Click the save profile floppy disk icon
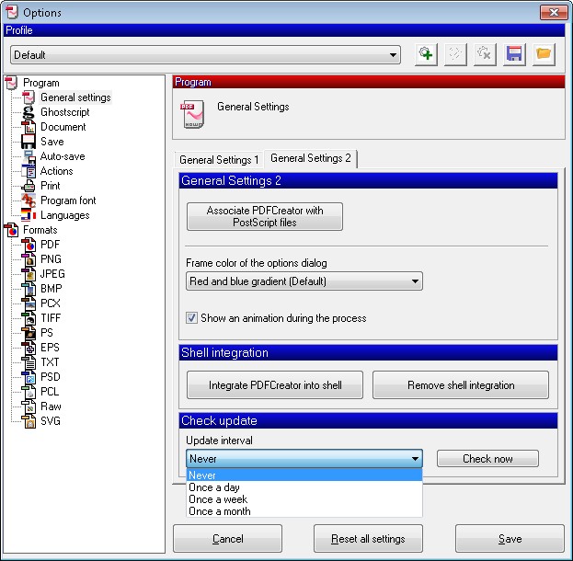Viewport: 573px width, 561px height. 514,55
